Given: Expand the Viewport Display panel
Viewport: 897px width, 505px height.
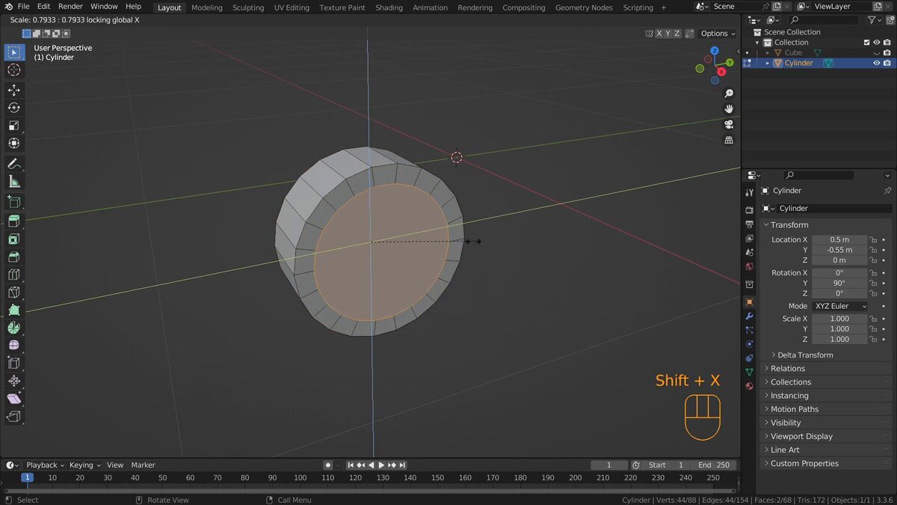Looking at the screenshot, I should (801, 436).
